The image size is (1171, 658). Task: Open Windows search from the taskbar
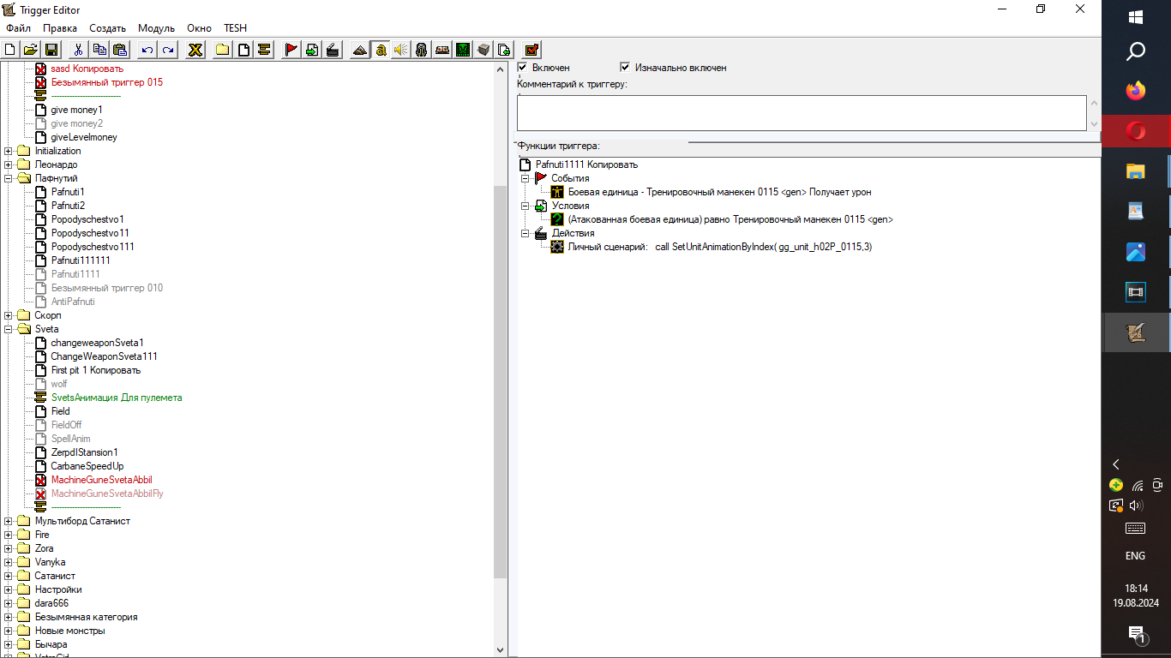pyautogui.click(x=1136, y=53)
